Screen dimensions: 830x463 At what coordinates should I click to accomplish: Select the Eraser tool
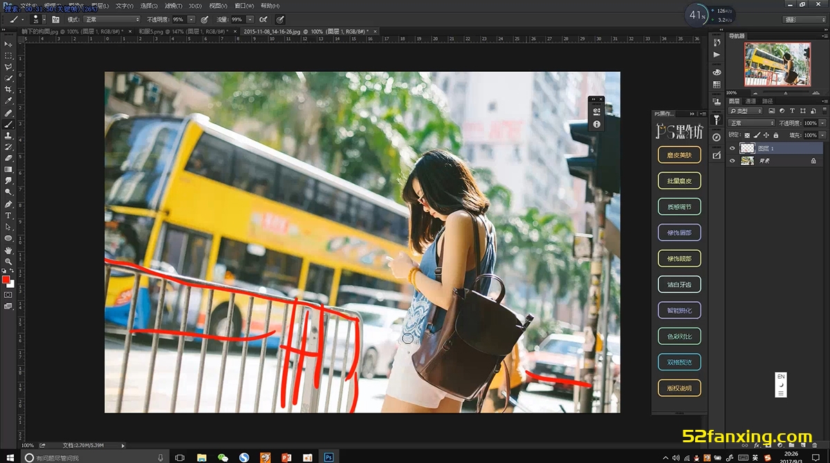(x=8, y=158)
